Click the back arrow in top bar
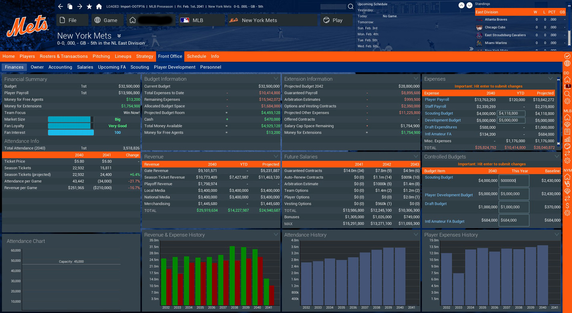 60,6
